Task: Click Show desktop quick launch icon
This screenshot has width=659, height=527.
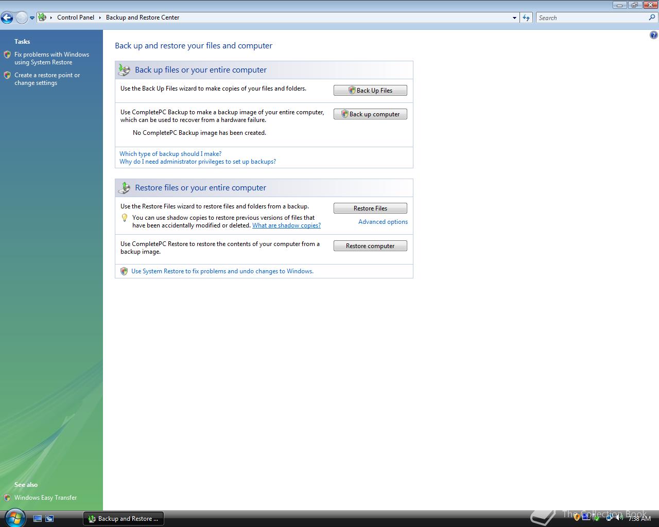Action: click(x=38, y=519)
